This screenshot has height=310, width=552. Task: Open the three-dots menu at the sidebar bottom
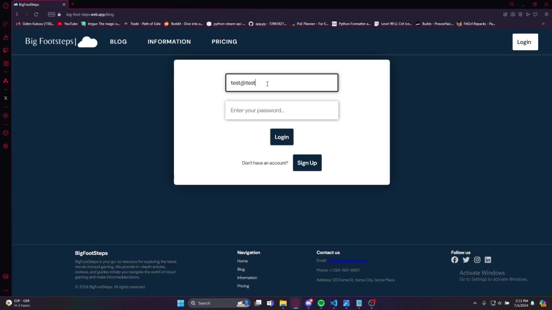(6, 290)
